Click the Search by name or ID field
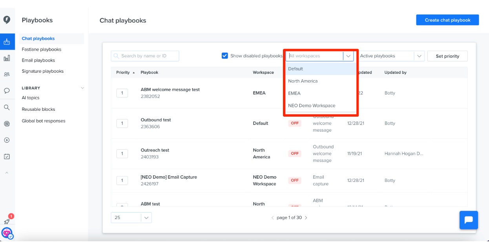 click(145, 56)
